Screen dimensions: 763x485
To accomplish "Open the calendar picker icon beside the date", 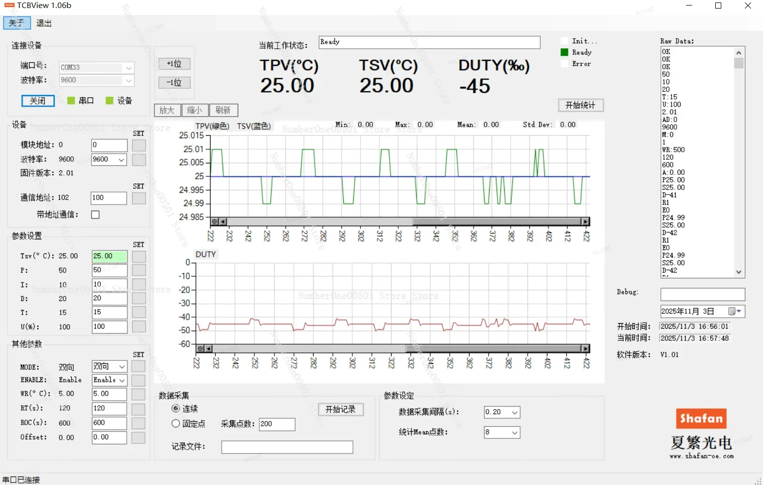I will pyautogui.click(x=734, y=312).
